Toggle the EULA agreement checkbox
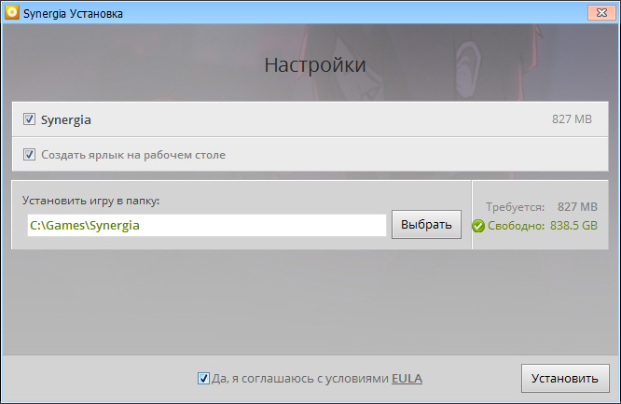This screenshot has height=404, width=621. (x=203, y=378)
